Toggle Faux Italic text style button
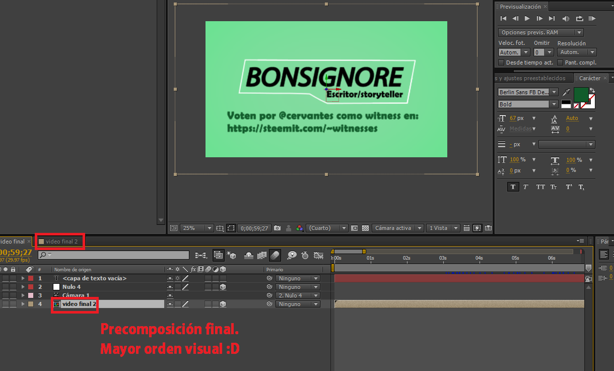614x371 pixels. (x=526, y=187)
